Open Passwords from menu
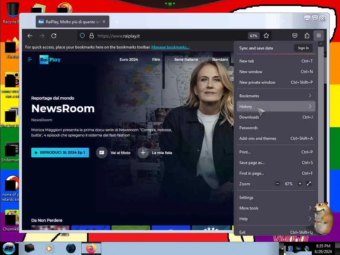Image resolution: width=340 pixels, height=255 pixels. pos(276,128)
